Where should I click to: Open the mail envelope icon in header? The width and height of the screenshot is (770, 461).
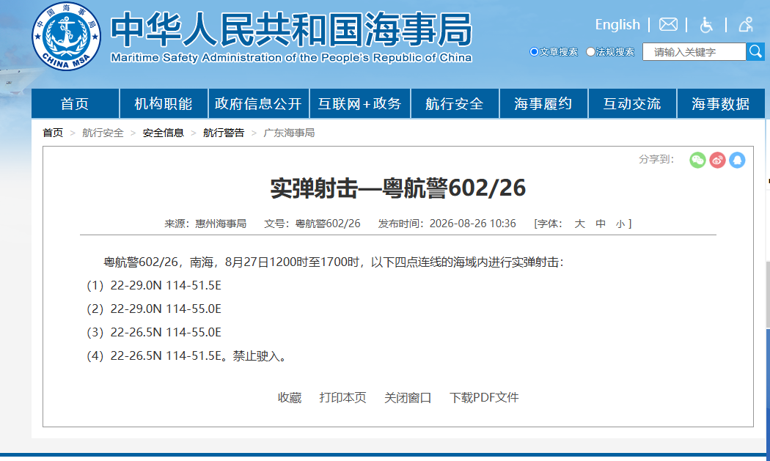668,24
